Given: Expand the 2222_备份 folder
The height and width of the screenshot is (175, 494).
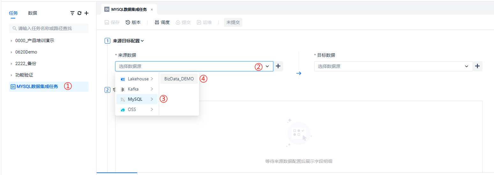Looking at the screenshot, I should pos(11,64).
